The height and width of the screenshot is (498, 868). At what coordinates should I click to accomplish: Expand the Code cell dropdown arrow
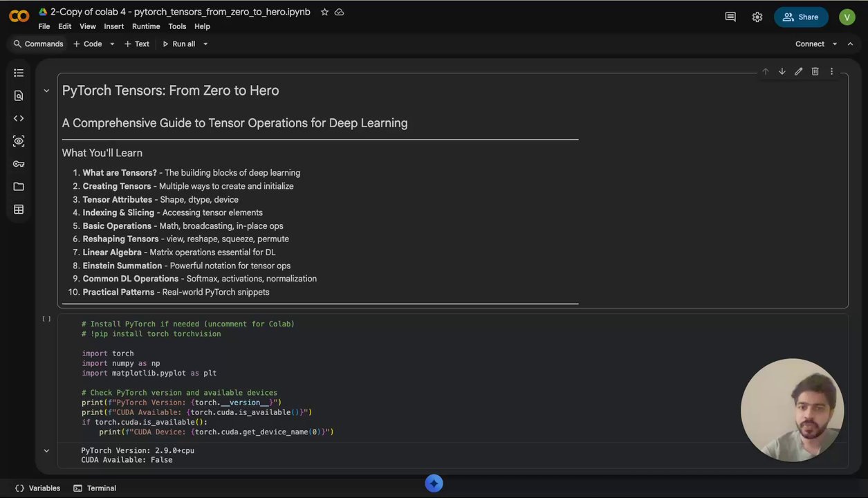(112, 44)
